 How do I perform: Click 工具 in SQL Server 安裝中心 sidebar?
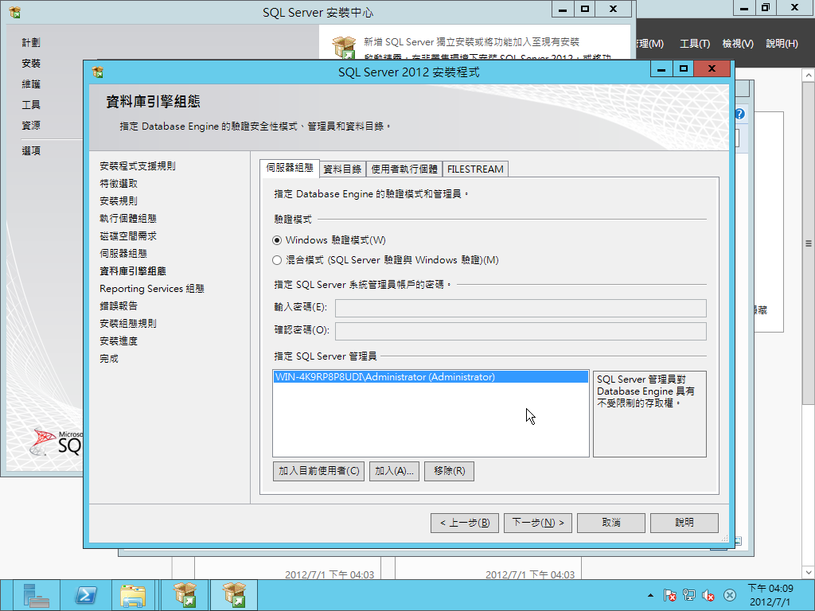[31, 105]
